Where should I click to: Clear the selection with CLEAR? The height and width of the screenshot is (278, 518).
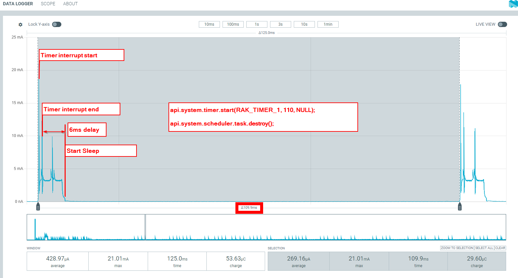(x=500, y=248)
